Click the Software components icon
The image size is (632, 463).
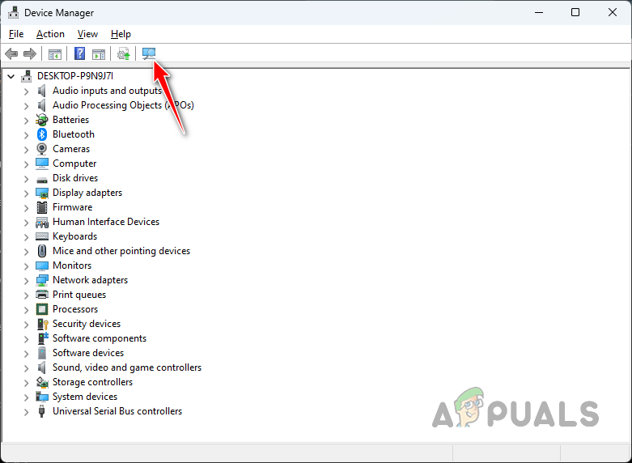(x=42, y=338)
